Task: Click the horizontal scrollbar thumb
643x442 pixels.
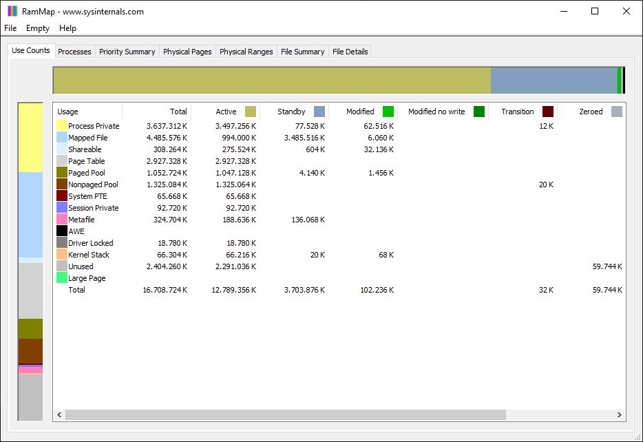Action: click(x=286, y=414)
